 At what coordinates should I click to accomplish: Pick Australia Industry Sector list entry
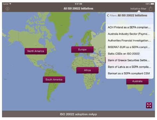(130, 34)
